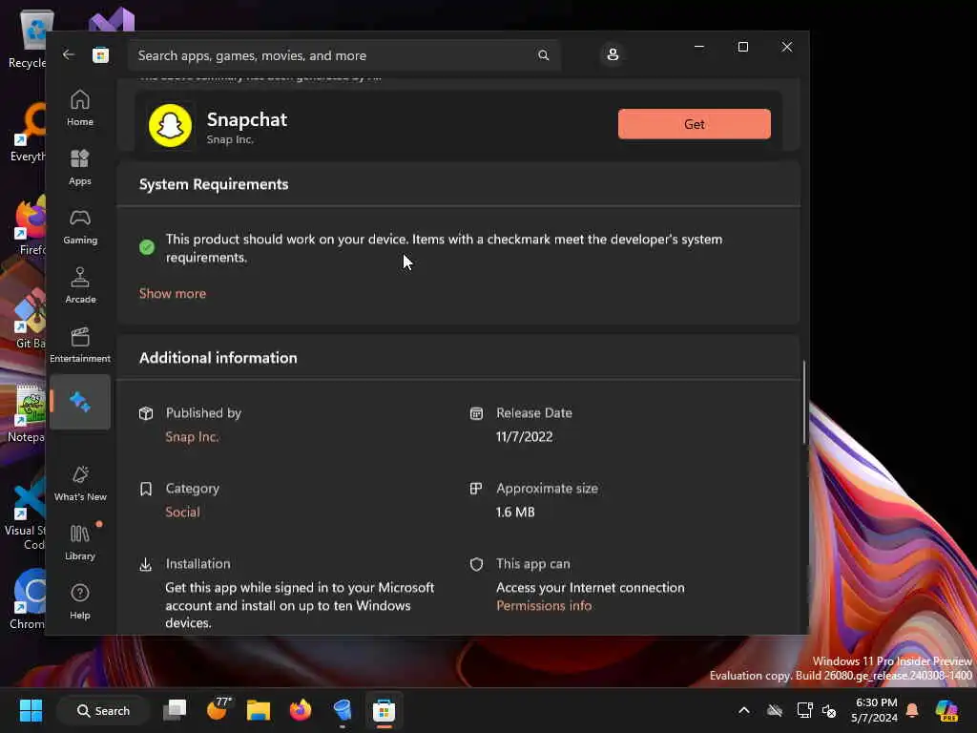Click the green compatibility checkmark icon
Viewport: 977px width, 733px height.
click(147, 247)
